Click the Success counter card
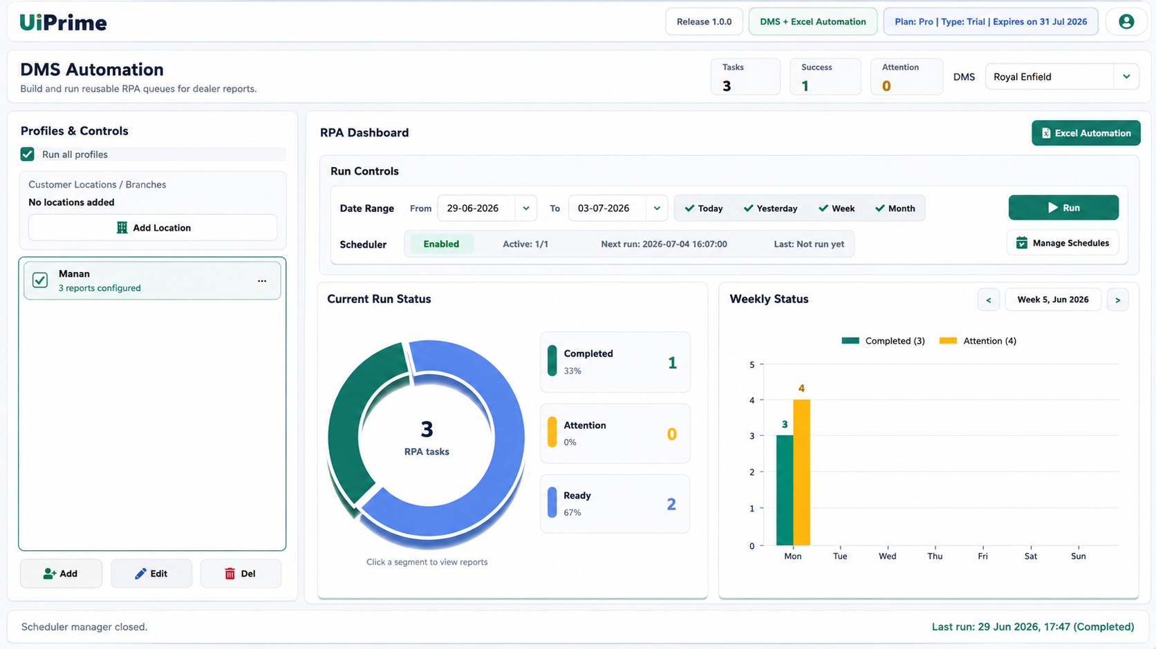Viewport: 1156px width, 649px height. (x=825, y=77)
